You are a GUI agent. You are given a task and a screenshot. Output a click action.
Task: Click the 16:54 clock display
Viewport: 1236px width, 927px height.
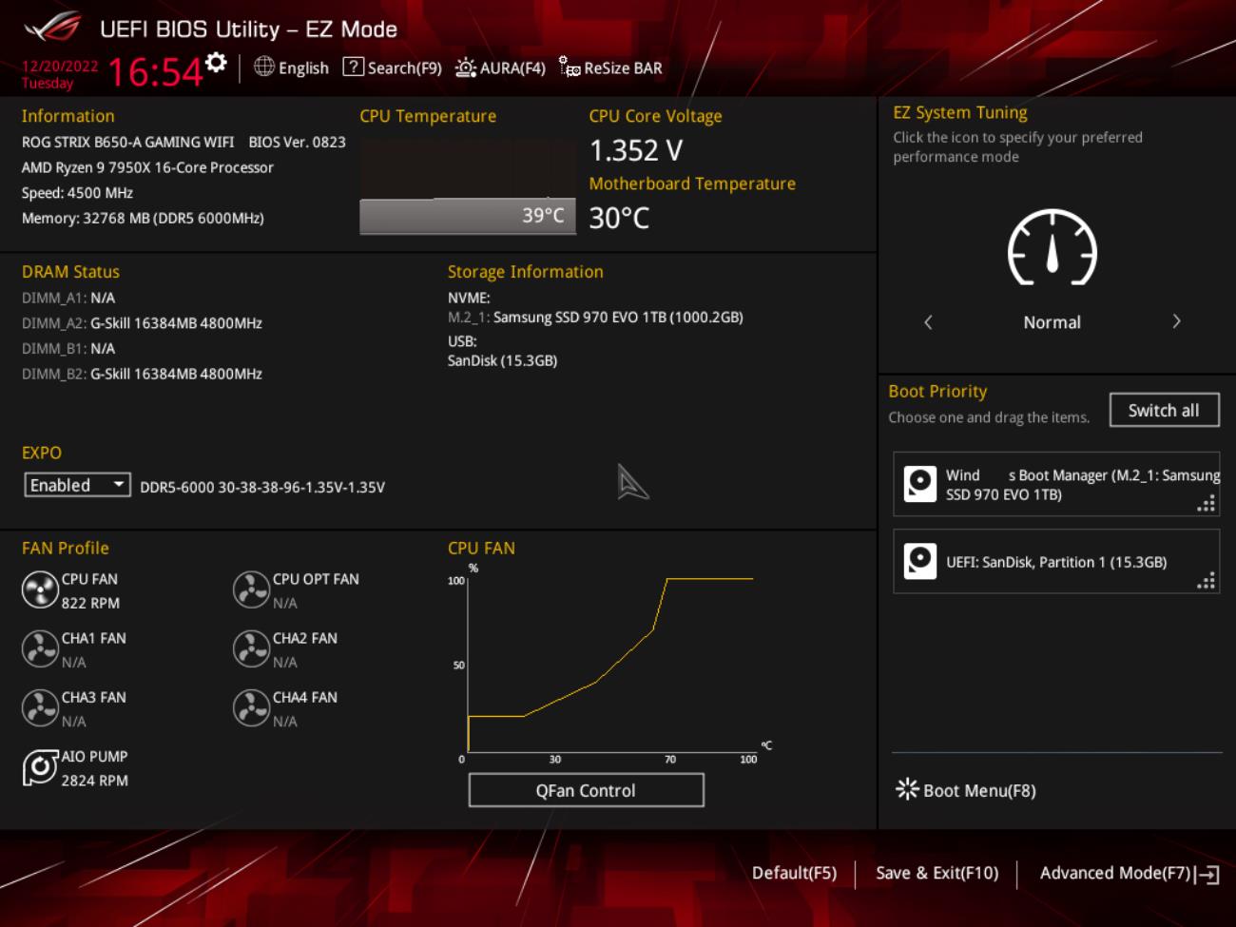[154, 72]
